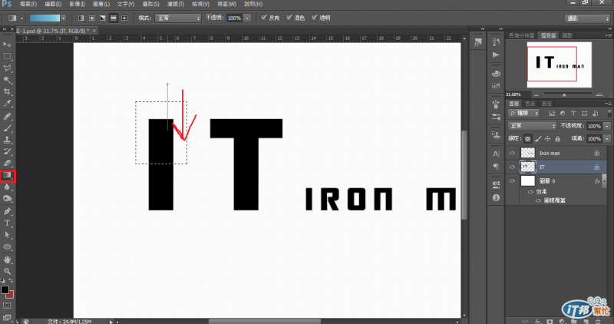Open the 文字(Y) menu
Viewport: 614px width, 324px height.
click(126, 4)
